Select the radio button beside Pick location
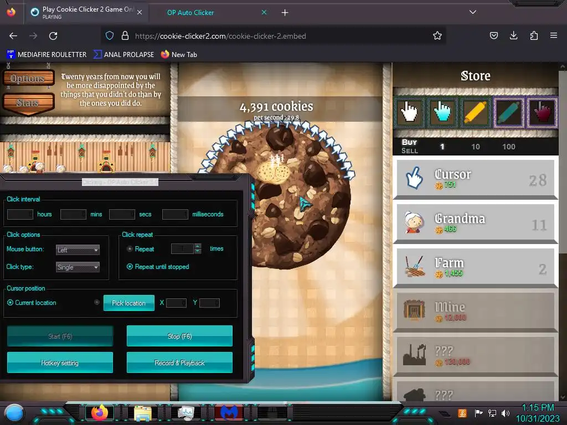Image resolution: width=567 pixels, height=425 pixels. (x=96, y=302)
